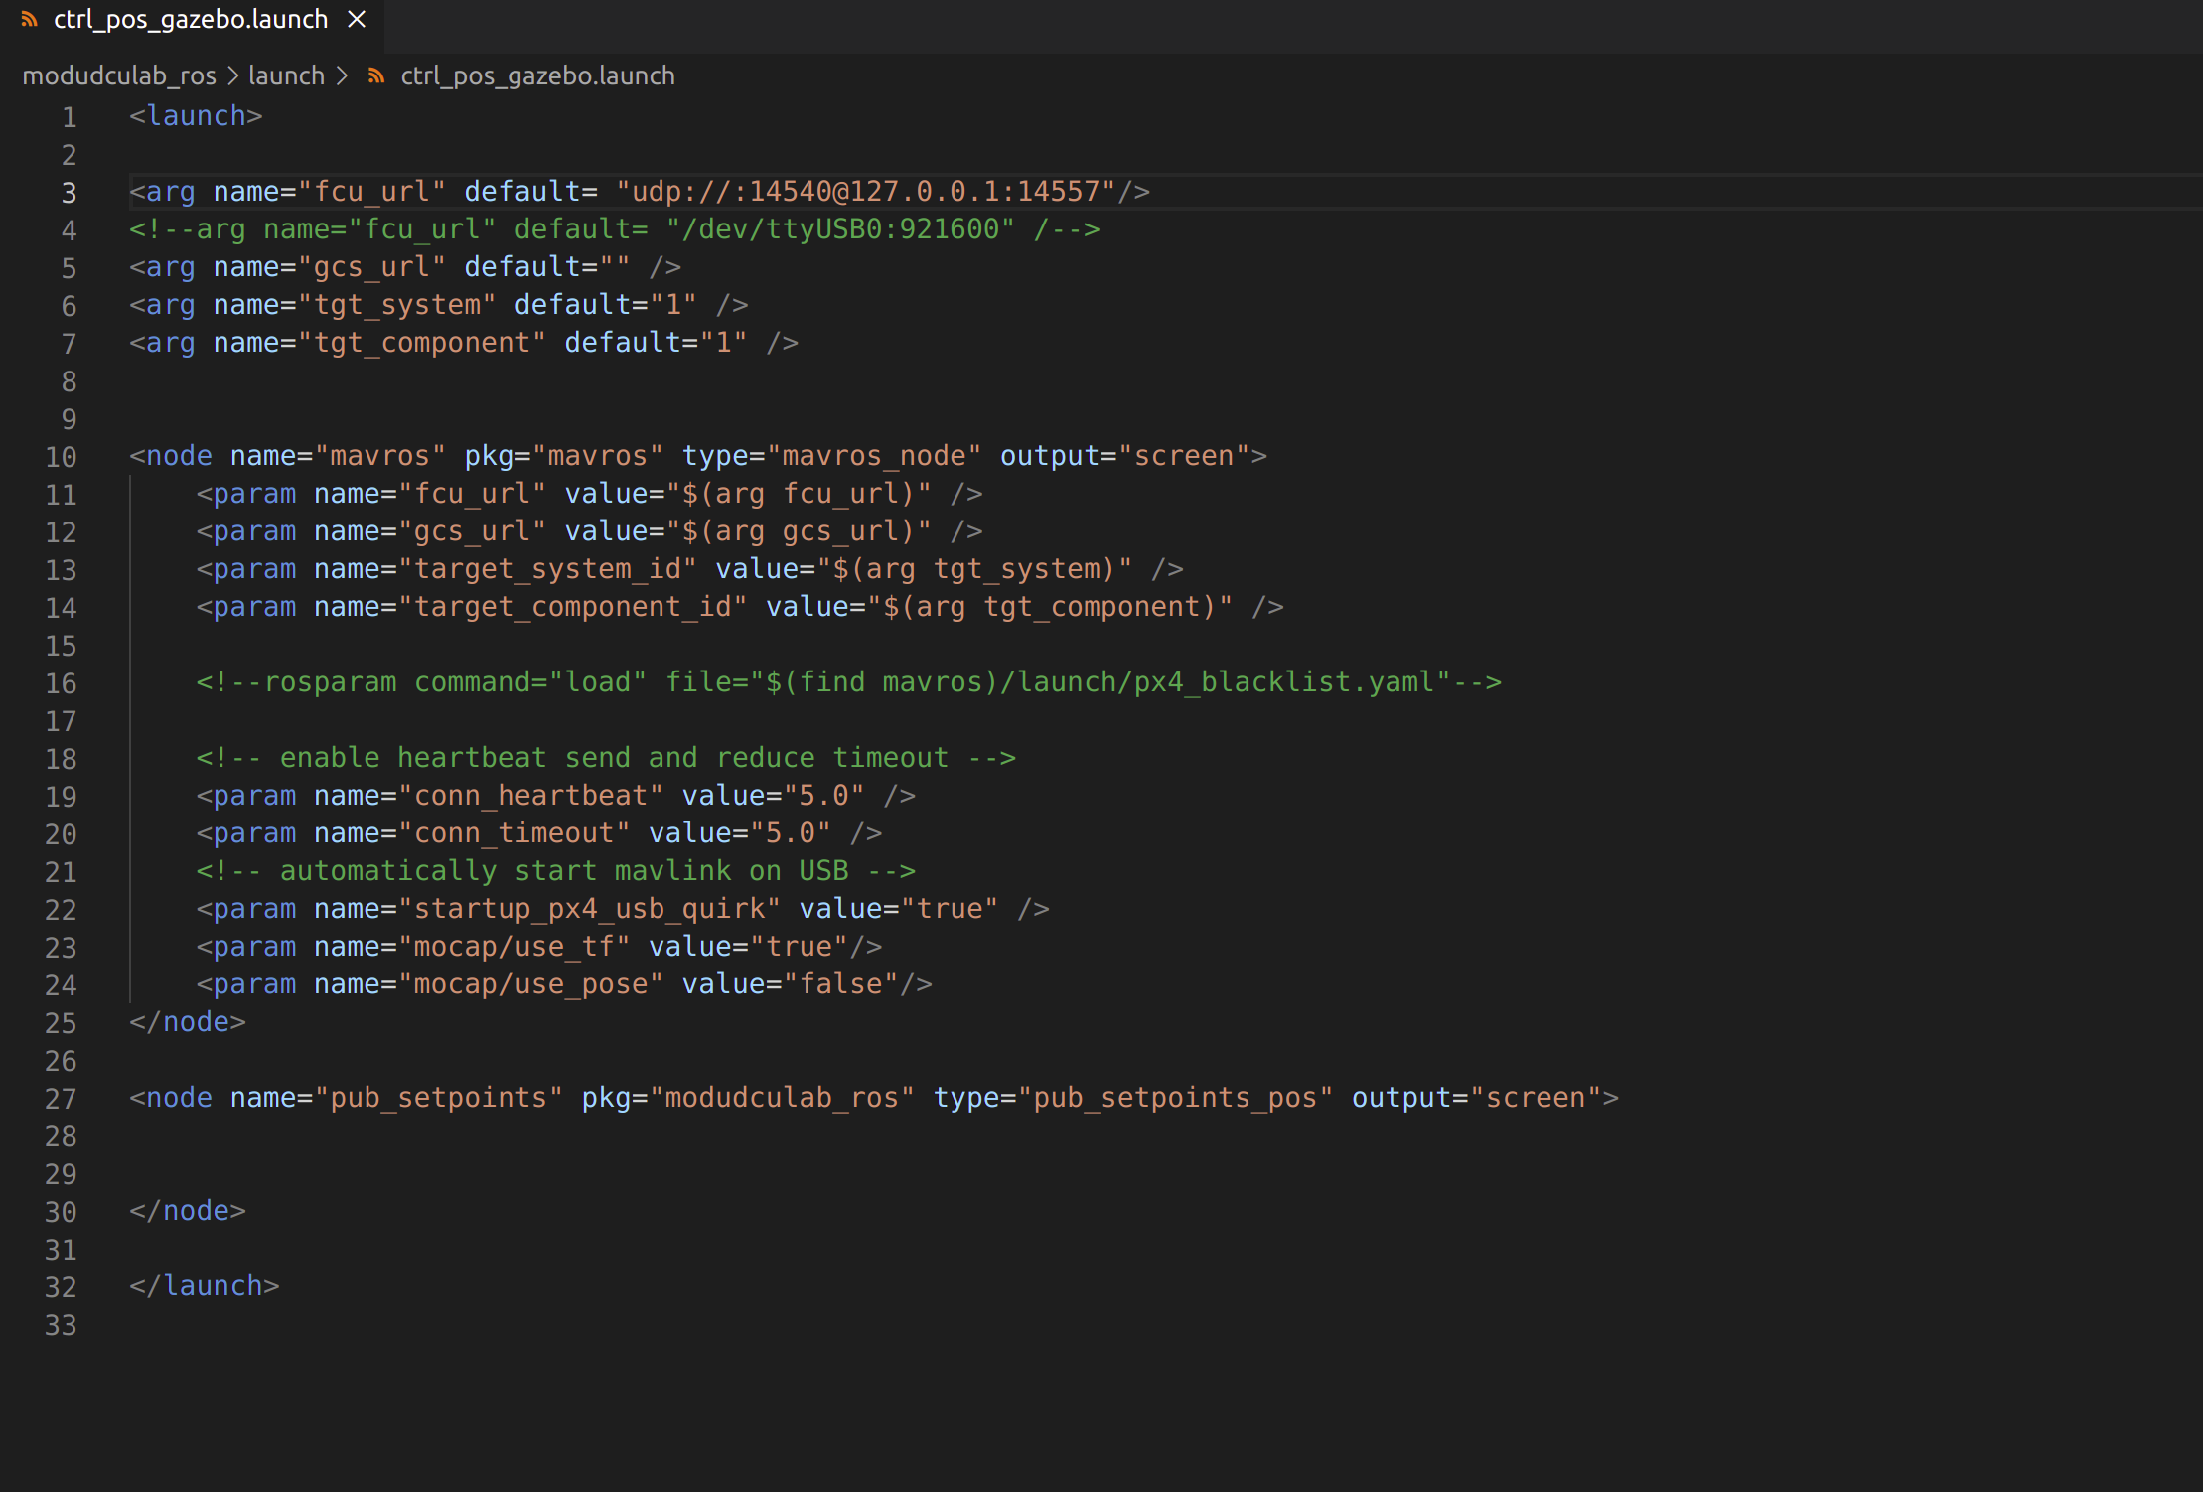Click the udp fcu_url default value string
This screenshot has width=2203, height=1492.
(x=865, y=192)
